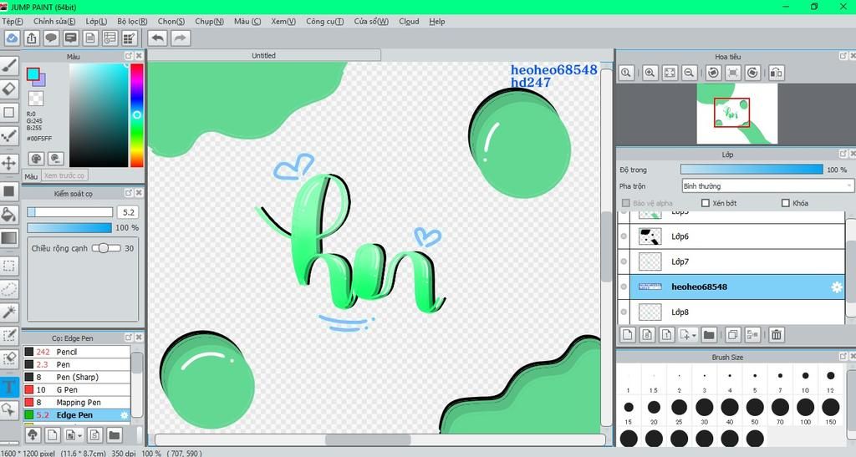Click the Redo arrow in toolbar
This screenshot has height=457, width=856.
pos(181,38)
